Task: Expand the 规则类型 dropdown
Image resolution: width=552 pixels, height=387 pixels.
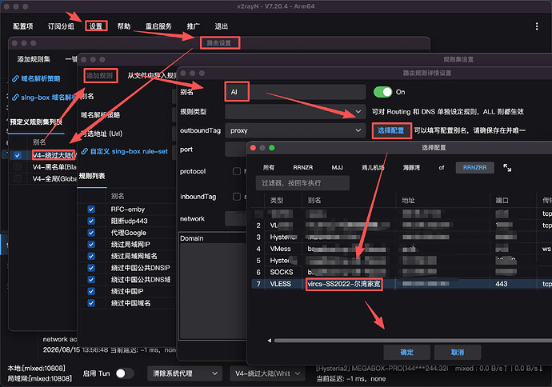Action: [x=295, y=112]
